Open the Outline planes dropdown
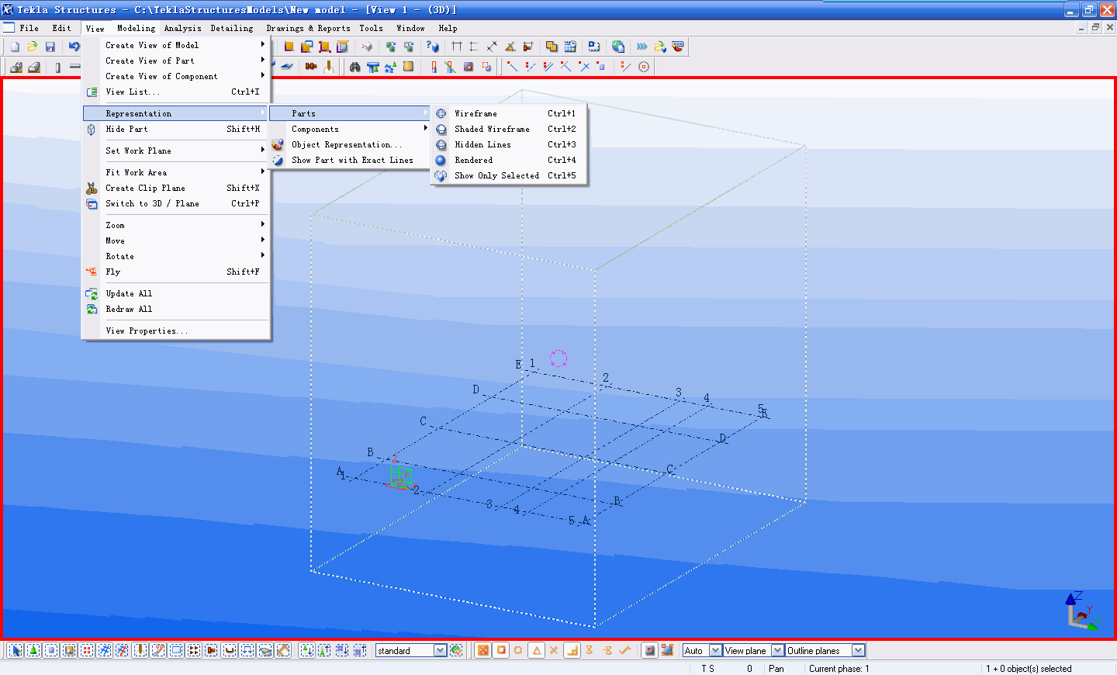This screenshot has width=1117, height=675. (x=858, y=650)
